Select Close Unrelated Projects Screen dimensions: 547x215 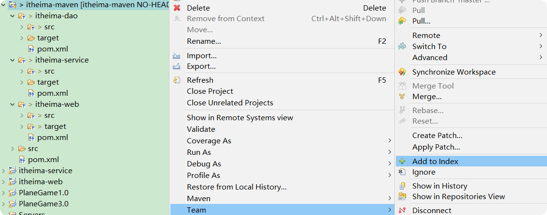click(230, 102)
